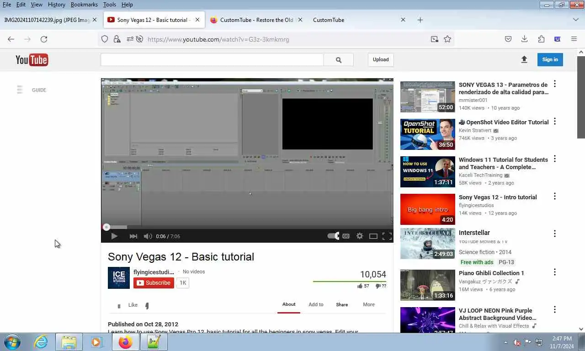
Task: Open the GUIDE menu
Action: point(32,90)
